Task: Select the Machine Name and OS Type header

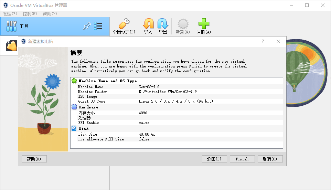Action: 108,81
